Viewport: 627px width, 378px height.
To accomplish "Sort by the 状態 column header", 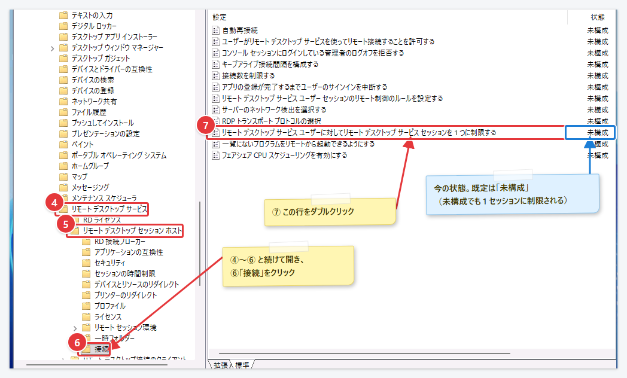I will (x=598, y=17).
